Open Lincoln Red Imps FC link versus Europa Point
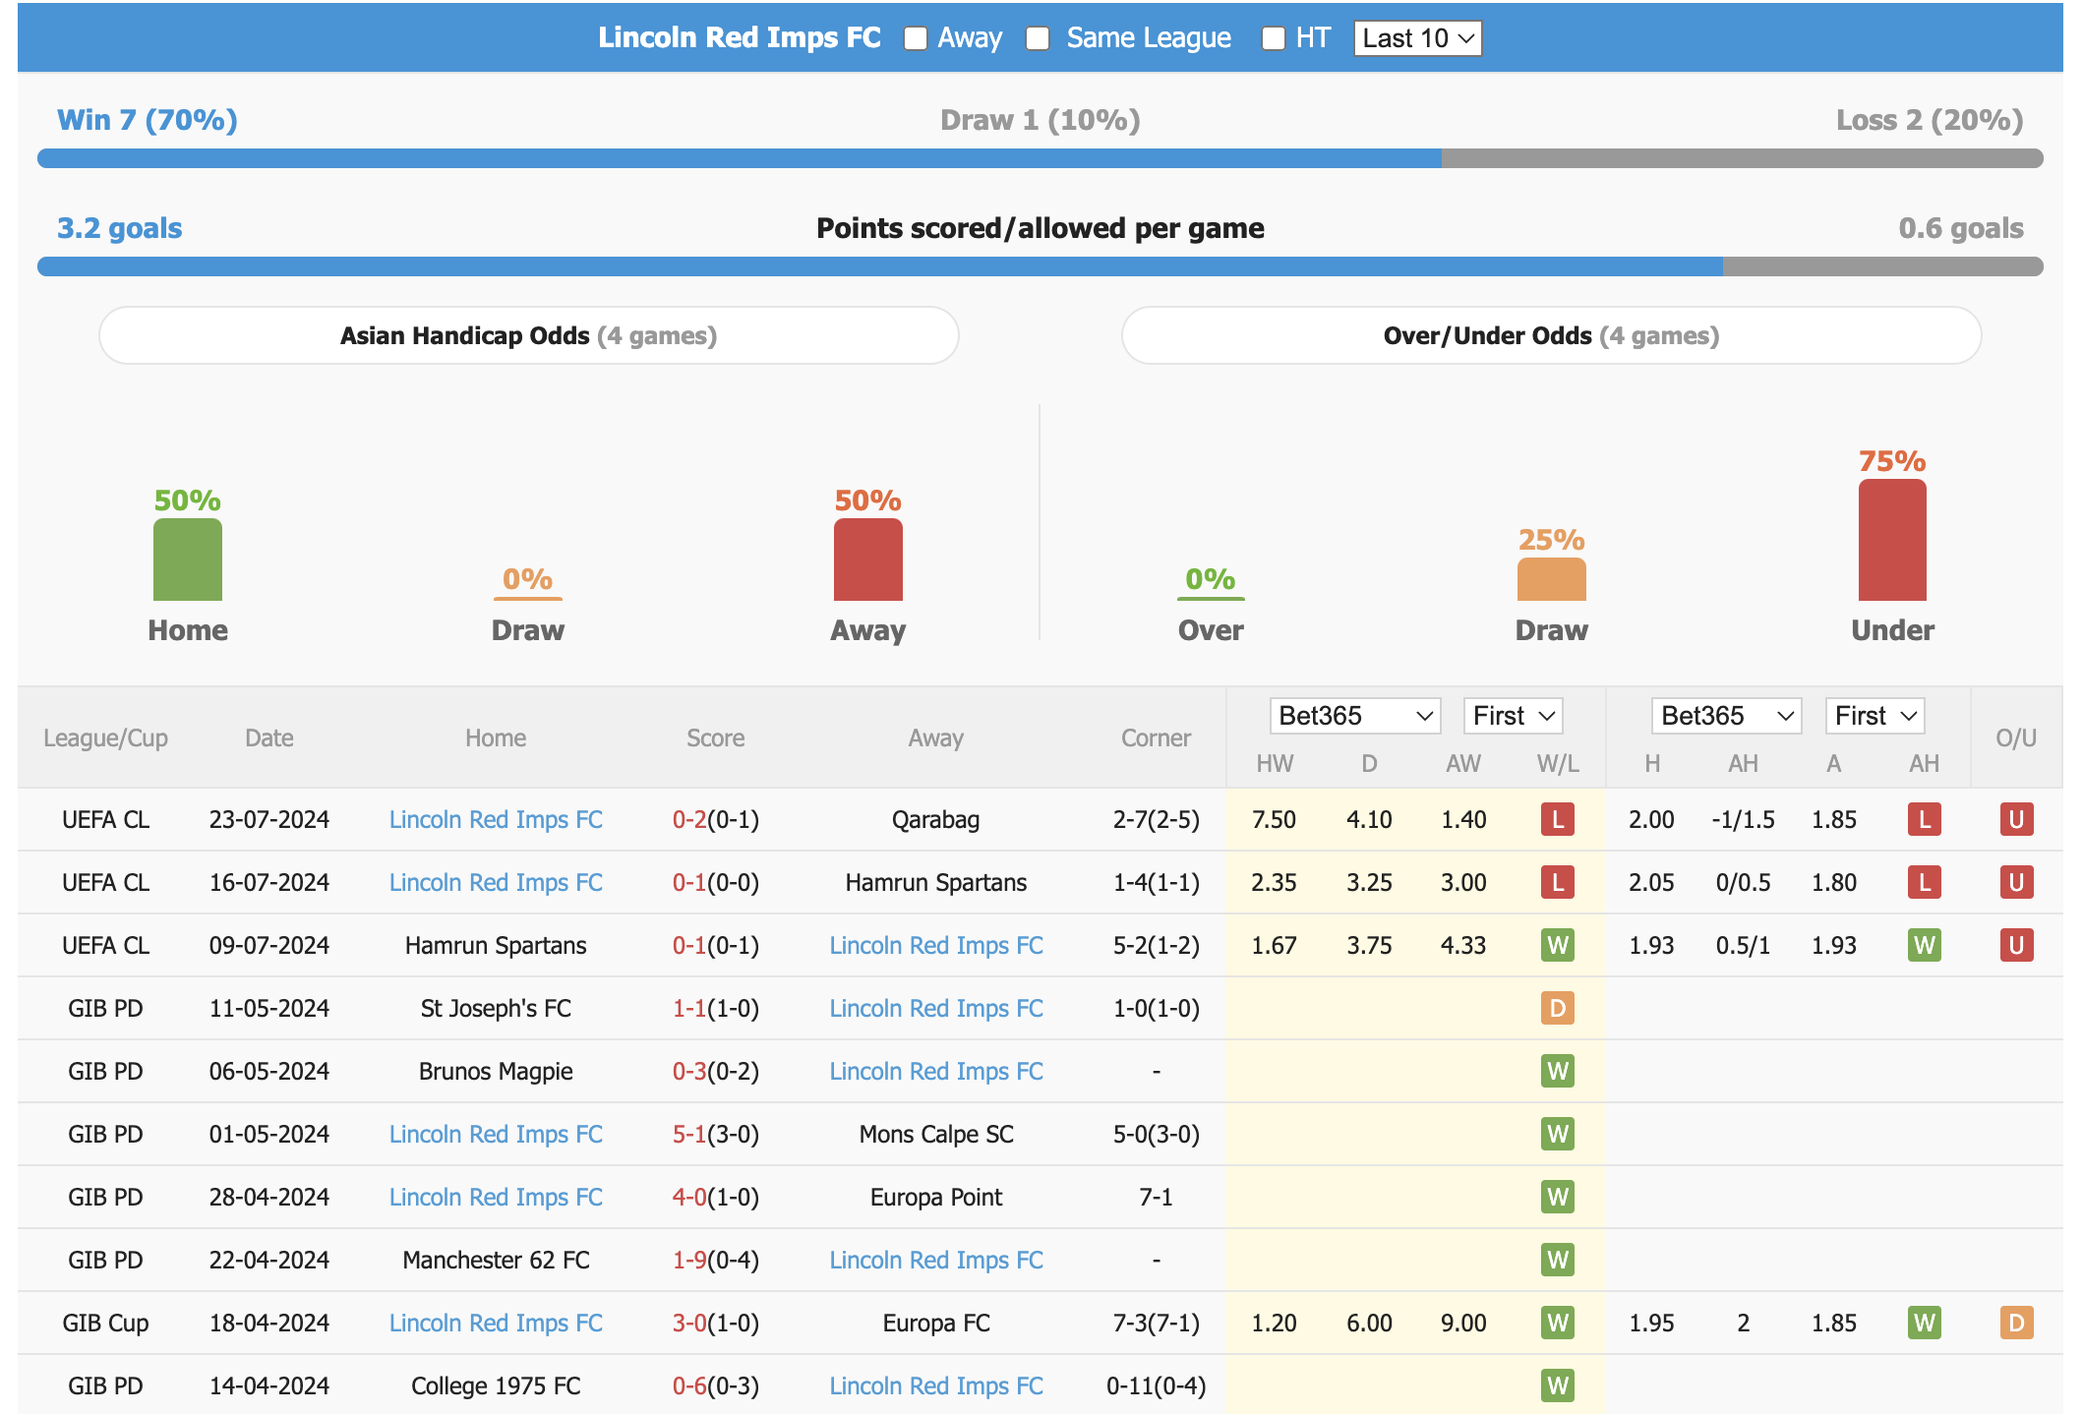The image size is (2083, 1414). (x=496, y=1197)
